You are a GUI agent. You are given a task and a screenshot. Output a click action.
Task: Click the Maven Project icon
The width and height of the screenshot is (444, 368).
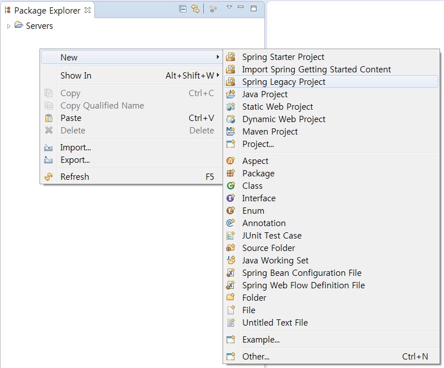click(230, 132)
